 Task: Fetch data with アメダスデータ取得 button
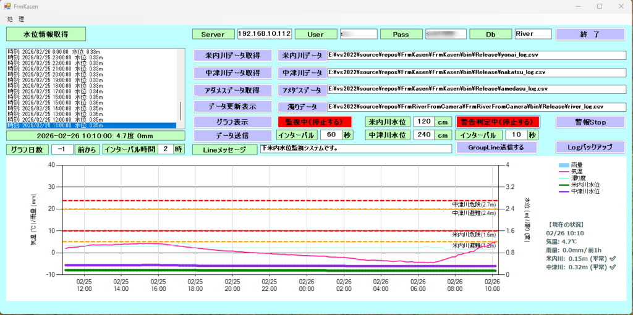232,90
